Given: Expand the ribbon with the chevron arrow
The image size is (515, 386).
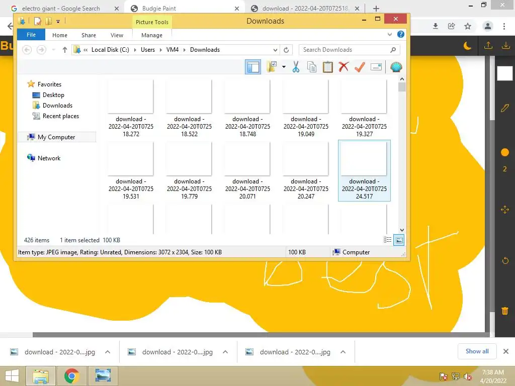Looking at the screenshot, I should [x=390, y=34].
